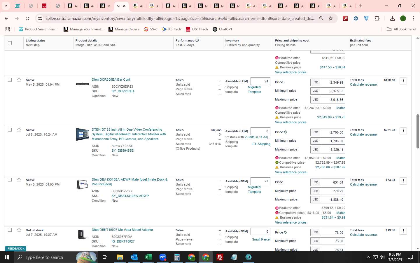Click the DTEN D7 product thumbnail image
This screenshot has width=420, height=263.
(83, 134)
